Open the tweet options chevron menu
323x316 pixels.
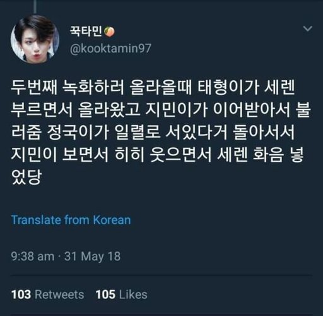(307, 28)
